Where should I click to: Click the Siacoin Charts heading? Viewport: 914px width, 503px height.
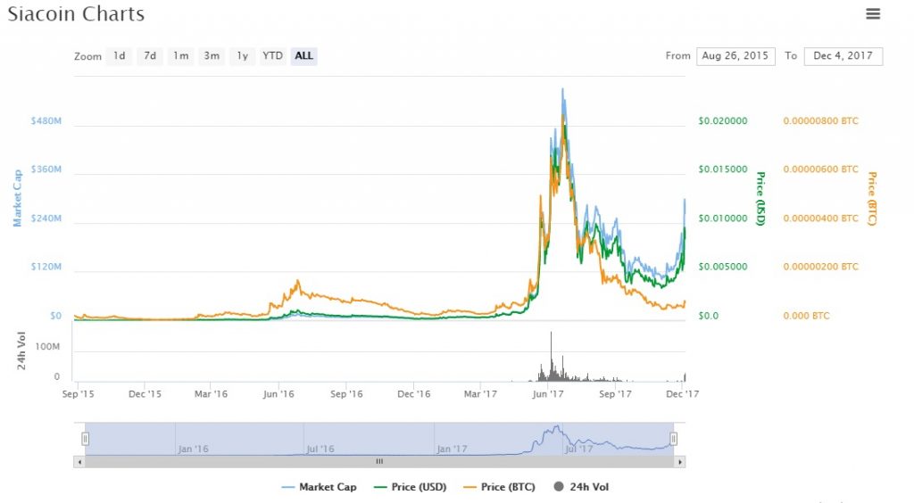(76, 14)
